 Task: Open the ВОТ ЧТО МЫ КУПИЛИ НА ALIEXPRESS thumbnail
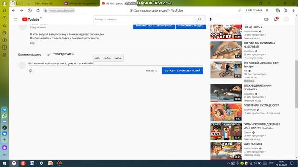[x=226, y=50]
